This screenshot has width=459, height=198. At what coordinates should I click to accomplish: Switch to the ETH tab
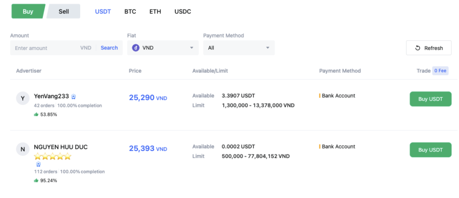click(x=155, y=12)
